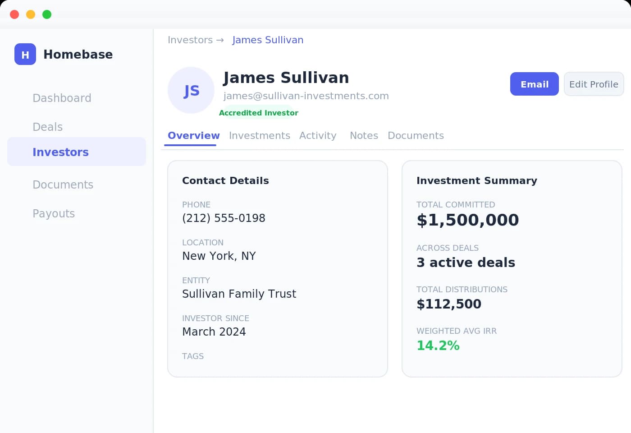Click the Investors breadcrumb link

click(190, 40)
